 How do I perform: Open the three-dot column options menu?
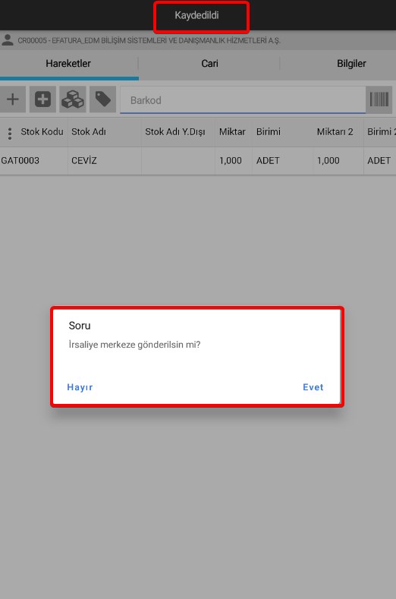[10, 134]
